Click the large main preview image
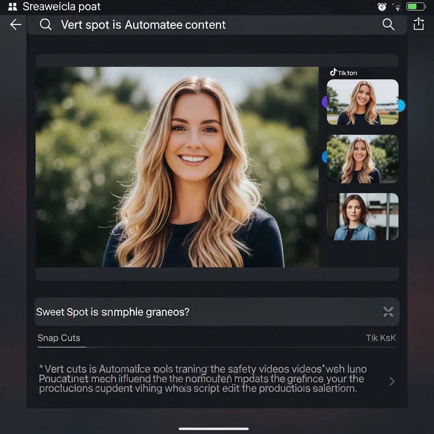434x434 pixels. [x=177, y=167]
